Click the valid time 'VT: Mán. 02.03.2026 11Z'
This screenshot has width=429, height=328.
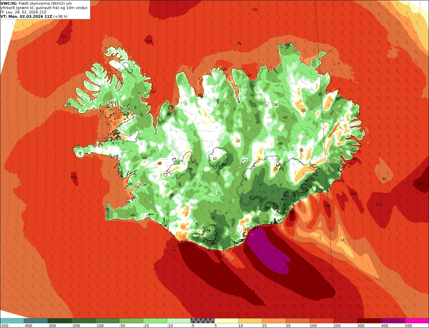[26, 16]
